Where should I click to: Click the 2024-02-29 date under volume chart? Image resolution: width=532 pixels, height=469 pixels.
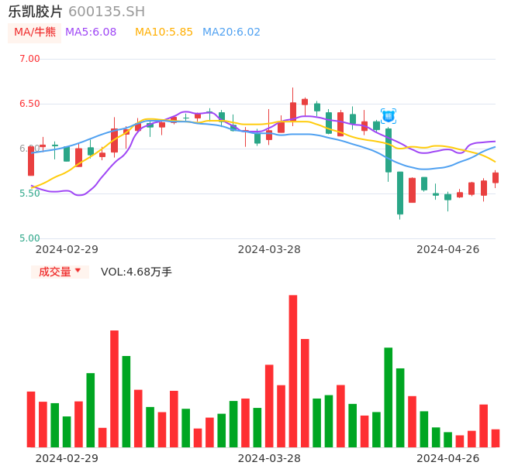[67, 458]
